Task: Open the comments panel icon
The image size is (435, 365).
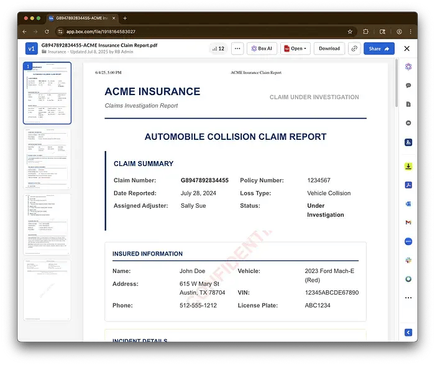Action: coord(408,85)
